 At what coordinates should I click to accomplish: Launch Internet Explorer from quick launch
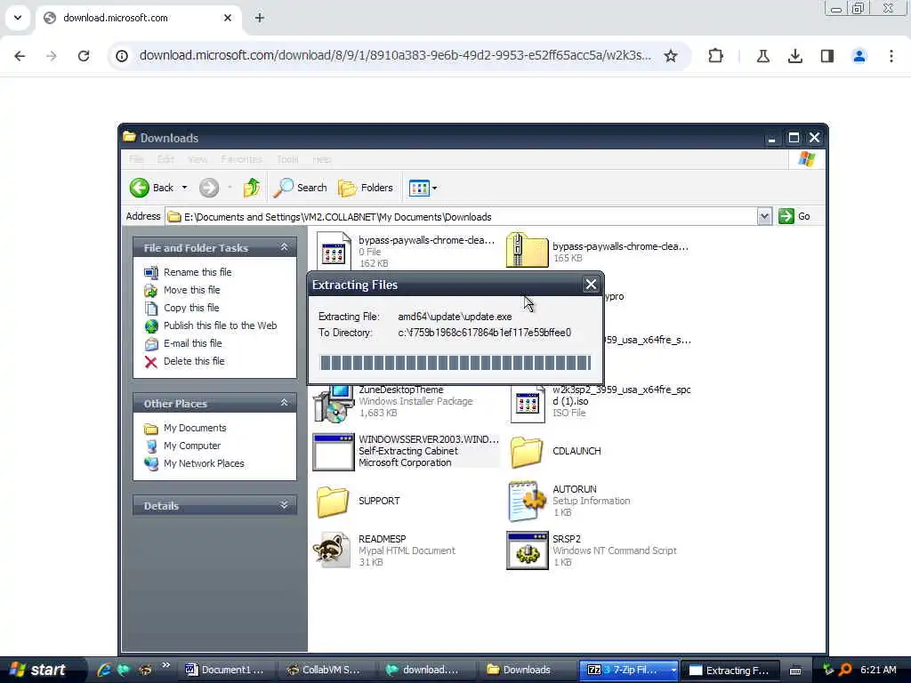(104, 670)
